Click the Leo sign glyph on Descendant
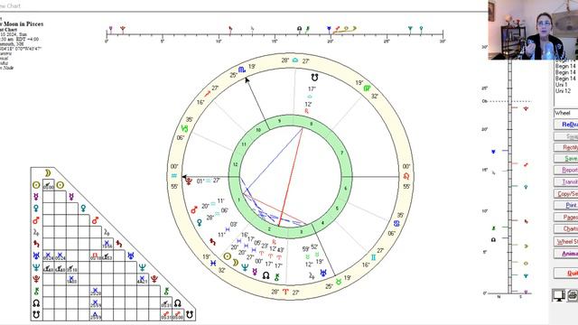578x325 pixels. (406, 176)
